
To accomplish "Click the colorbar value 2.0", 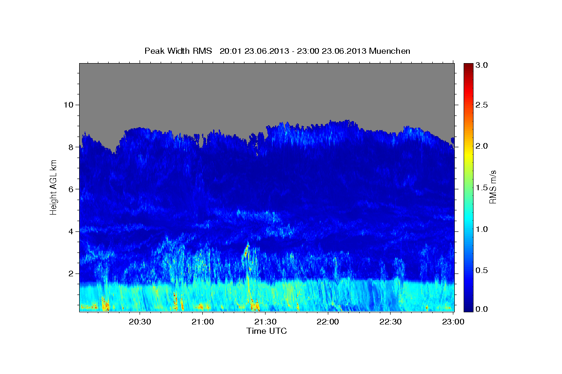I will pyautogui.click(x=482, y=146).
